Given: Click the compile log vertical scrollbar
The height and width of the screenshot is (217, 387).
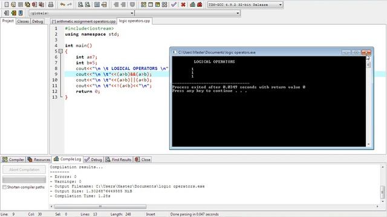Looking at the screenshot, I should [383, 184].
